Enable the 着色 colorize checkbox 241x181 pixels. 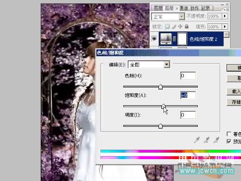[x=229, y=134]
